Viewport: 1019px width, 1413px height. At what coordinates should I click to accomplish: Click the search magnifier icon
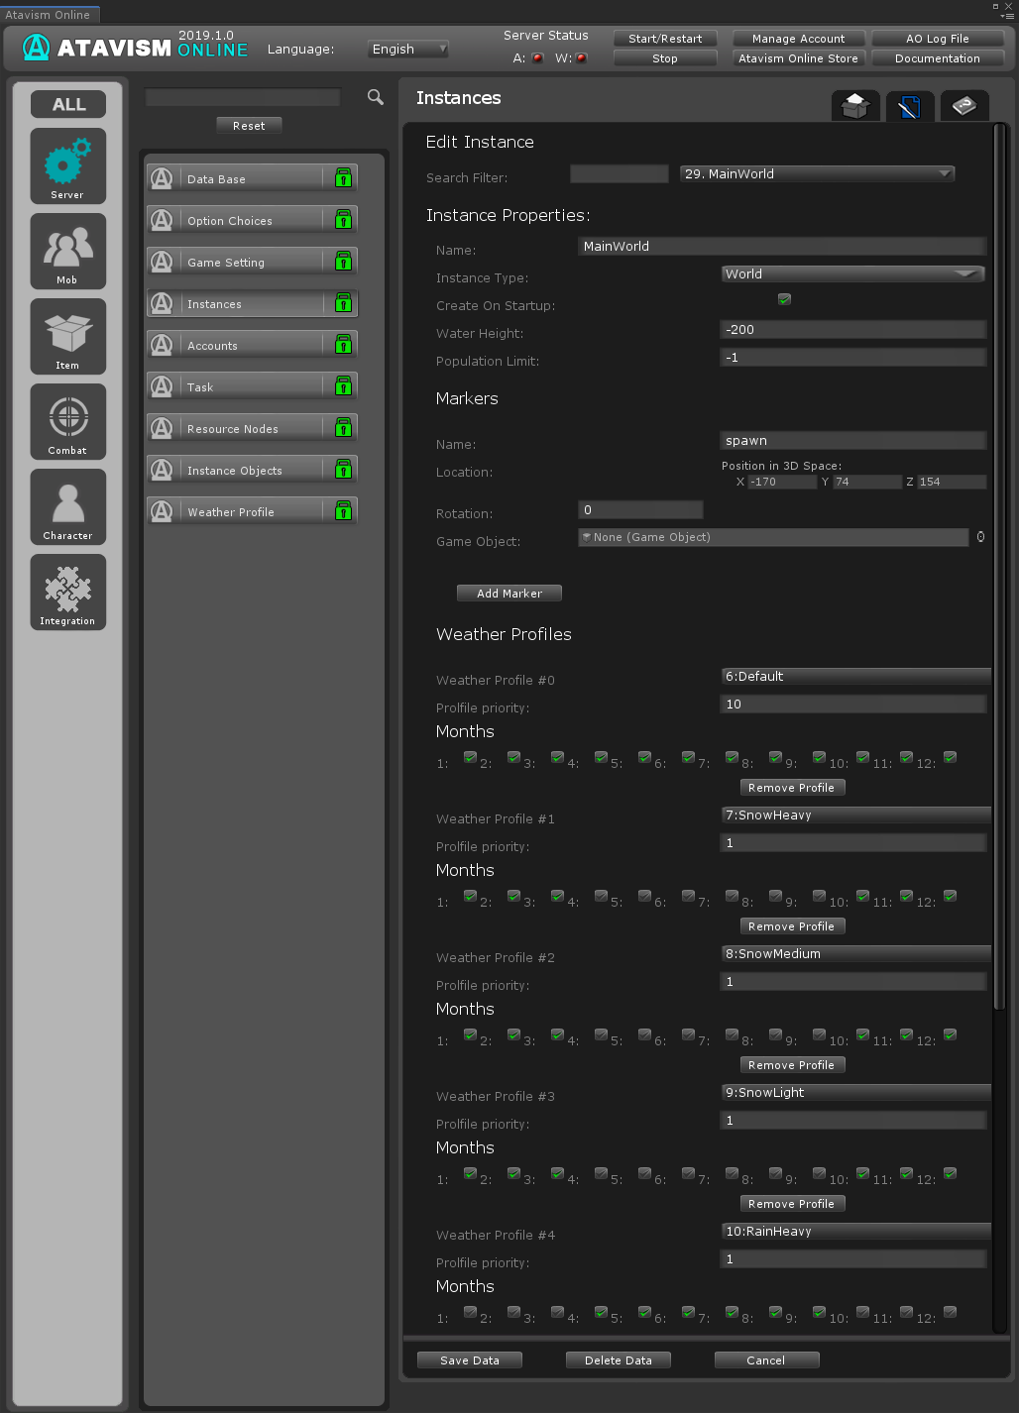pyautogui.click(x=376, y=97)
